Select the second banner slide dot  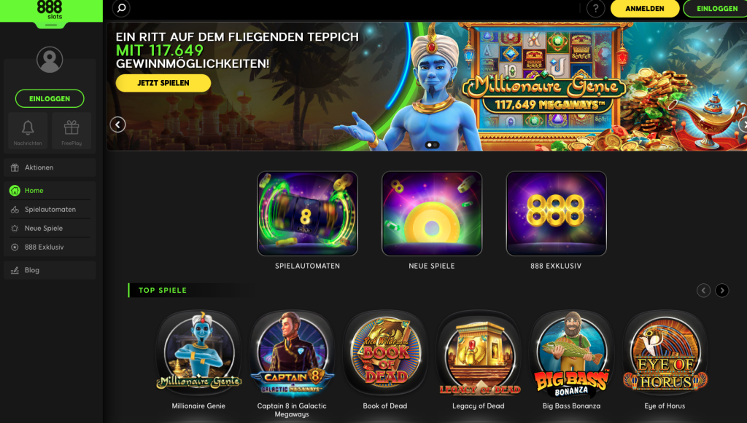pos(436,145)
